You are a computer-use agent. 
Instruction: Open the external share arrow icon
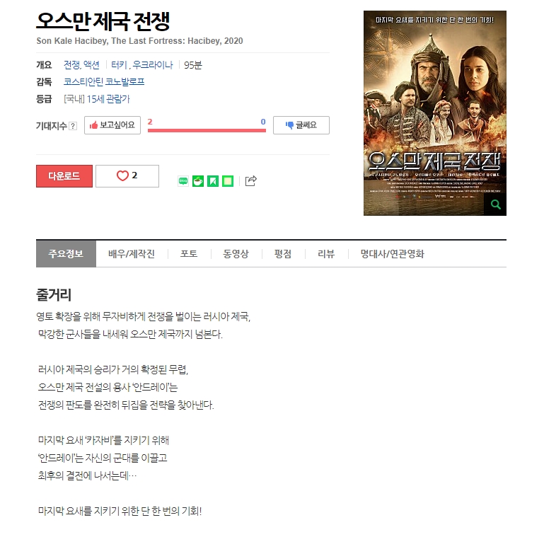251,180
